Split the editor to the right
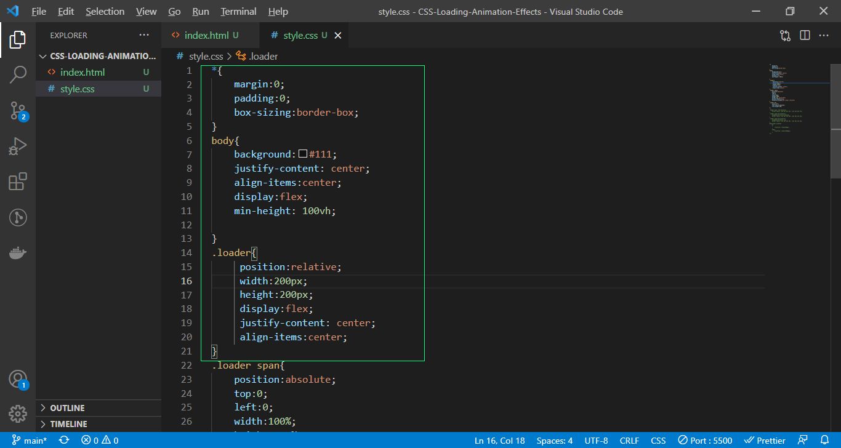This screenshot has height=448, width=841. click(x=805, y=36)
